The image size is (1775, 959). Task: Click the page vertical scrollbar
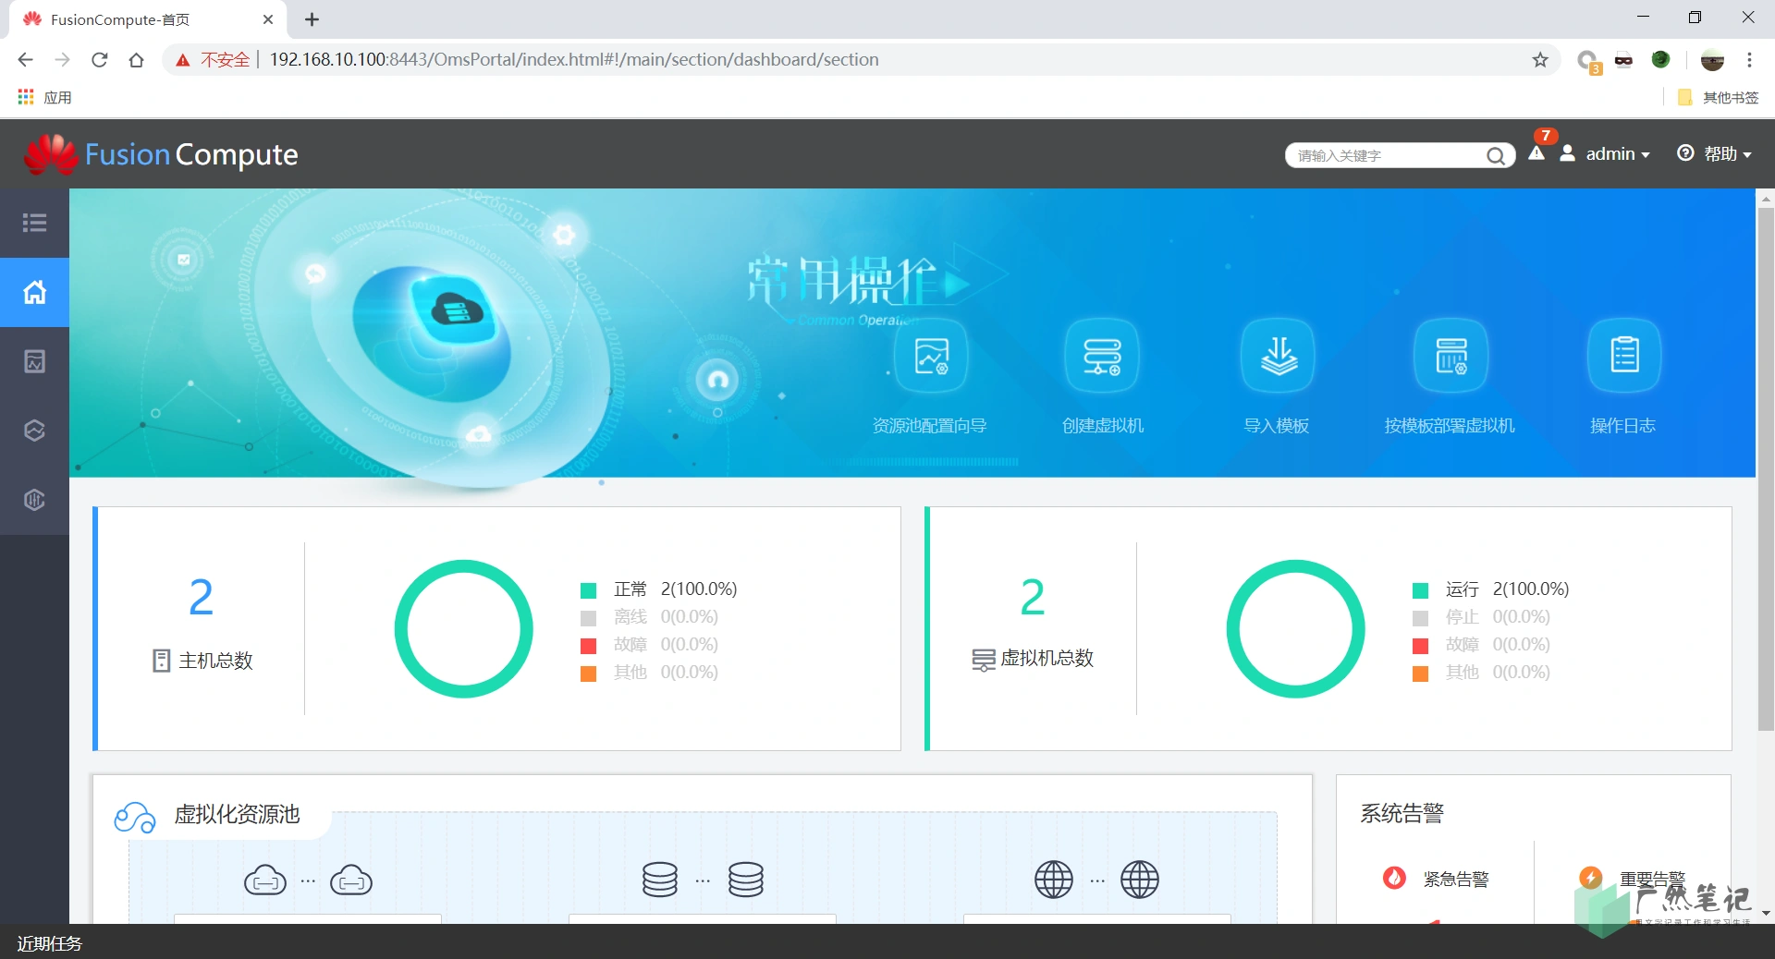pos(1766,469)
